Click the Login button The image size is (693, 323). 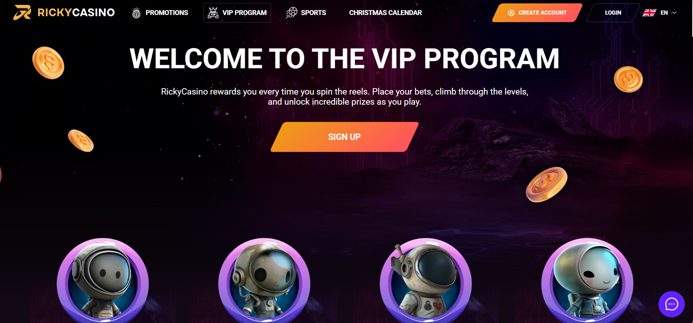tap(613, 13)
